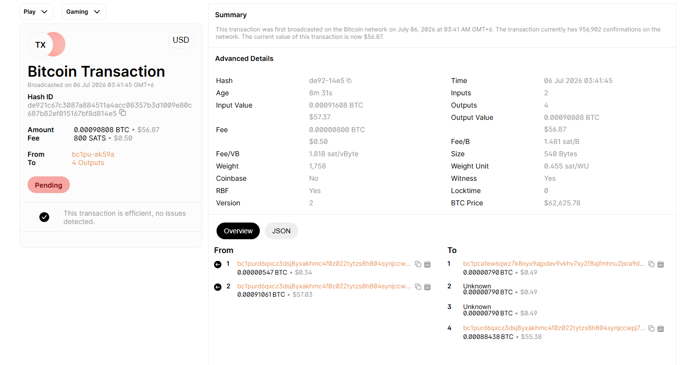
Task: Click back-arrow icon for input 2
Action: [218, 287]
